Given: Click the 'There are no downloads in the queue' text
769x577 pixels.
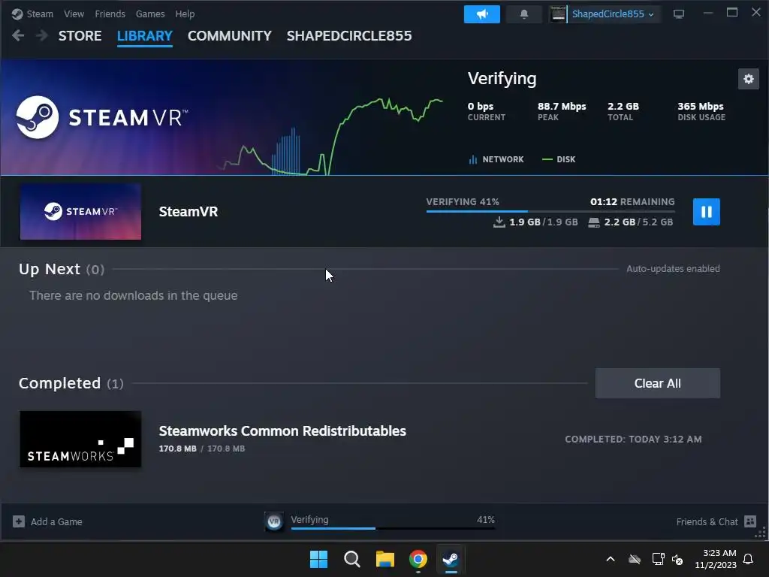Looking at the screenshot, I should (134, 295).
